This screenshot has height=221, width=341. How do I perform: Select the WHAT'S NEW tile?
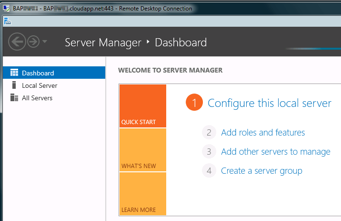click(x=143, y=150)
